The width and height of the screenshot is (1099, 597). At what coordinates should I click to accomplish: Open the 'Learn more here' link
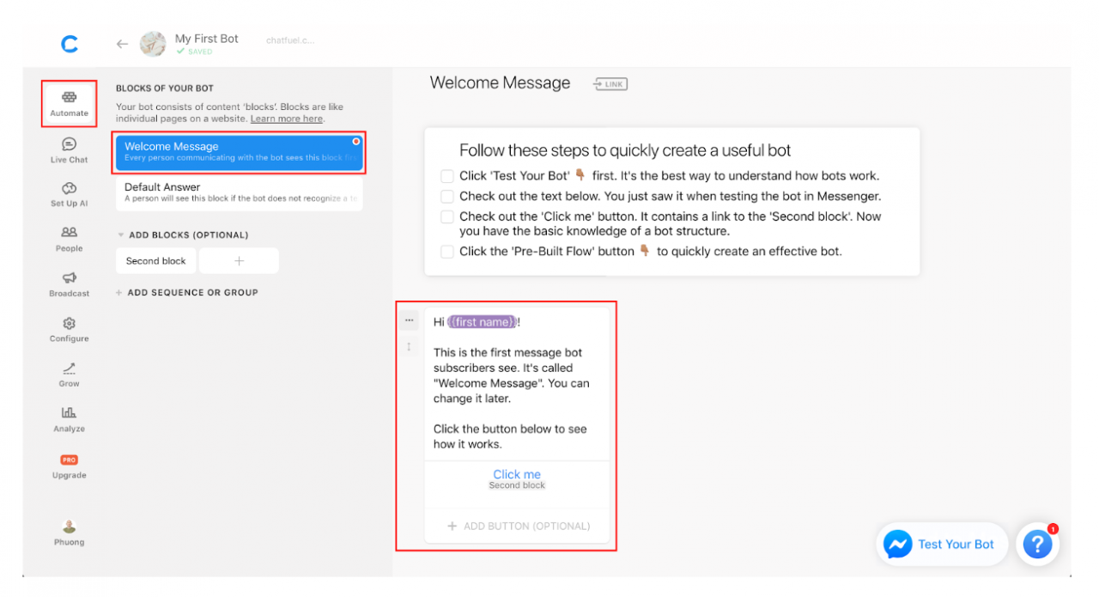pyautogui.click(x=287, y=119)
